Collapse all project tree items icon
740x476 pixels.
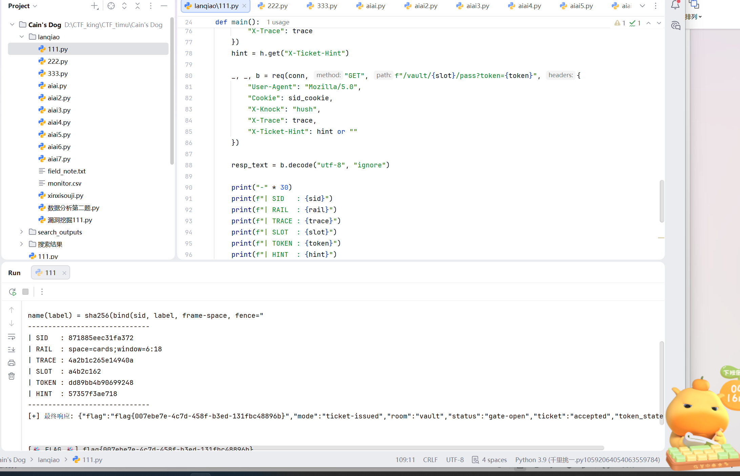[138, 6]
